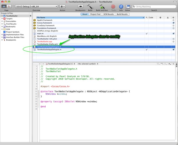
Task: Expand the Targets group
Action: pos(2,19)
